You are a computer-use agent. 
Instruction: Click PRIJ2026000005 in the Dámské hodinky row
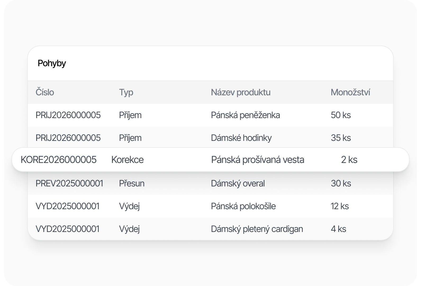click(x=68, y=138)
